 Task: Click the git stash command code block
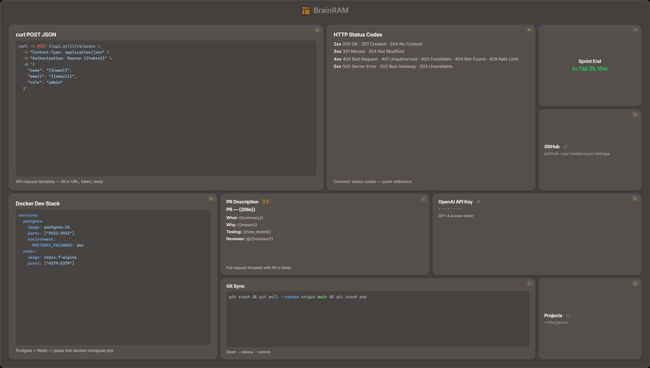[378, 319]
